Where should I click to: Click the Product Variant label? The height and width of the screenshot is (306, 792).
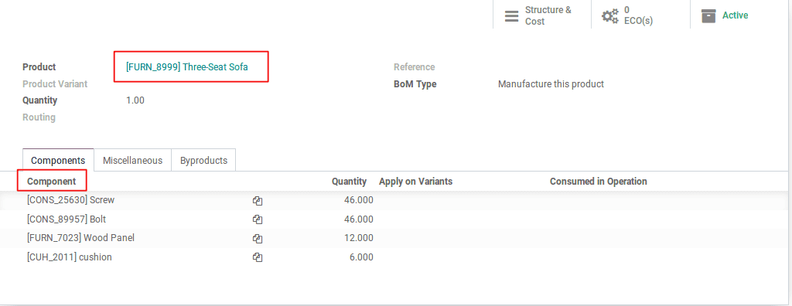[x=55, y=83]
